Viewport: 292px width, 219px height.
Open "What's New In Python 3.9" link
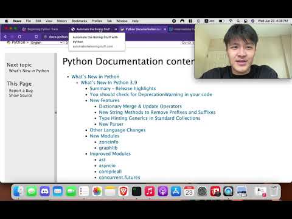[x=109, y=83]
